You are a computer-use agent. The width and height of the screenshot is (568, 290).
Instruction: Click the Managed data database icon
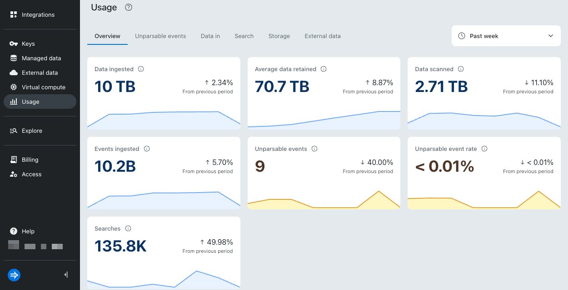[14, 58]
